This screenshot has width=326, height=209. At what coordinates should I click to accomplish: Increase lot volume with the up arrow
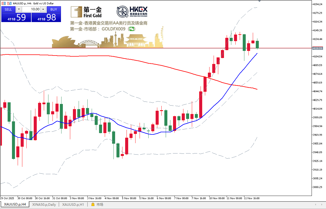click(43, 9)
